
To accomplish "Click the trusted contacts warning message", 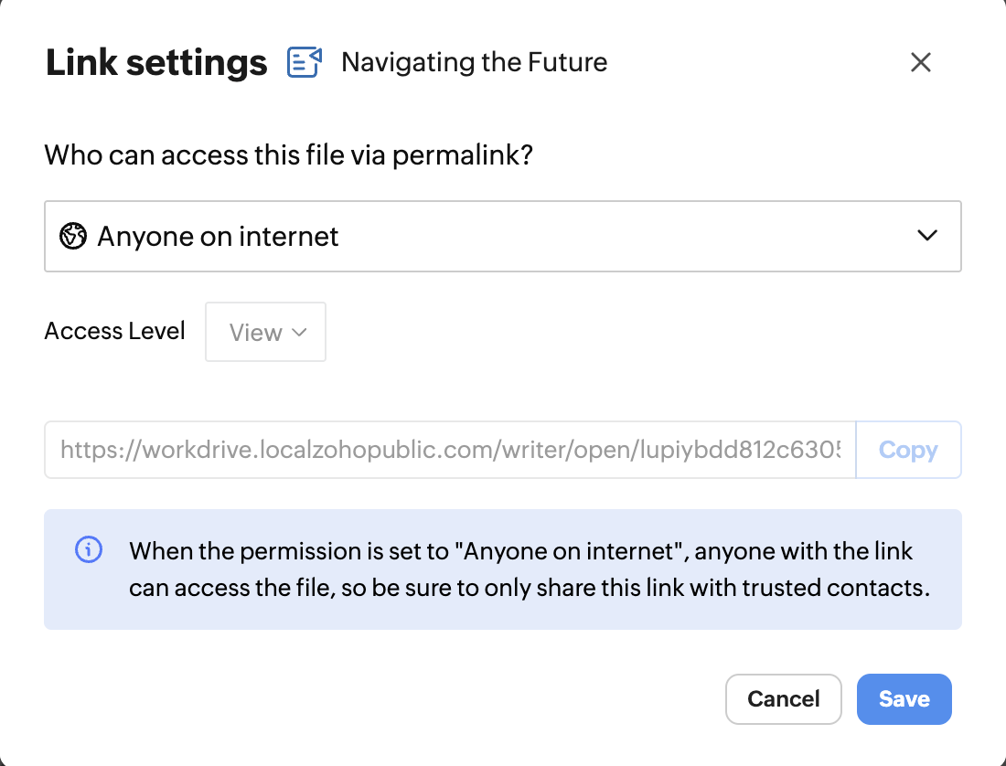I will click(529, 569).
